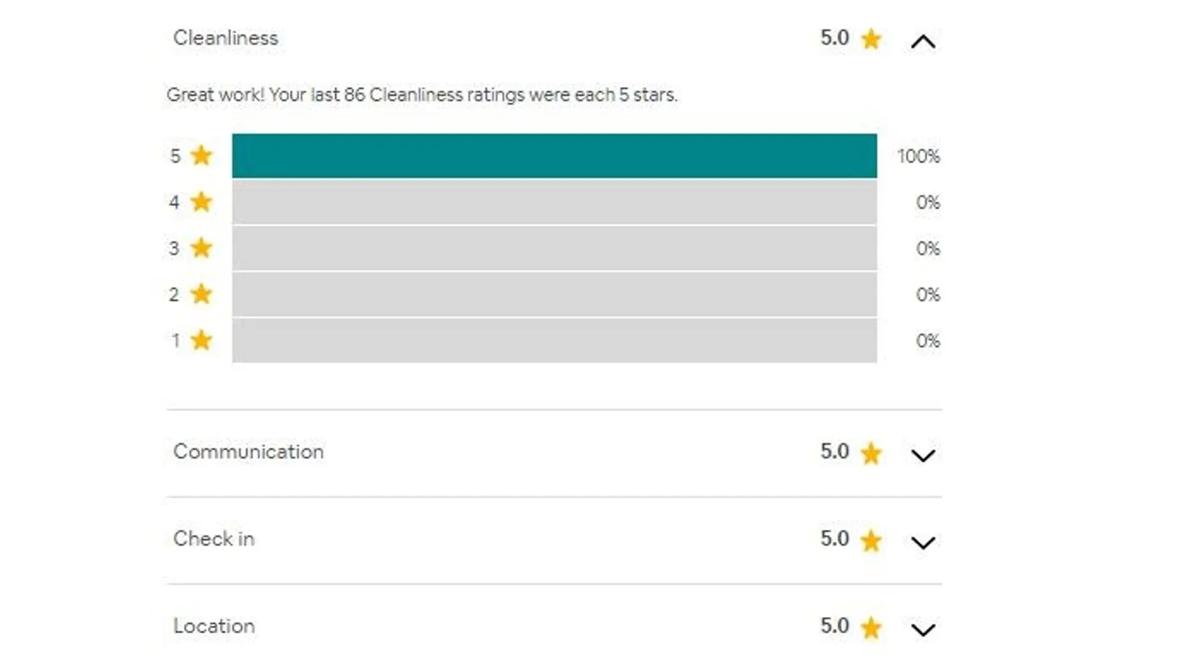Select the Location category label
The image size is (1198, 665).
click(214, 626)
